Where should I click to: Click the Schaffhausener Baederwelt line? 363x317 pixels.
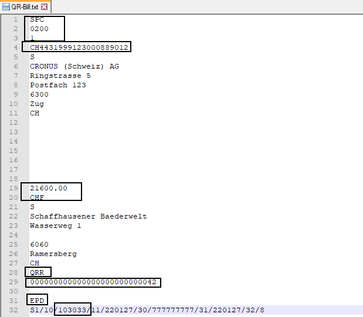point(89,216)
